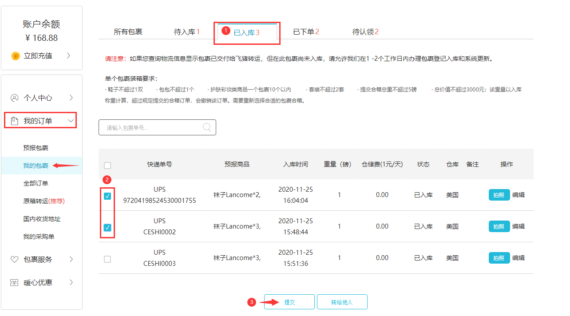Click the 包裹服务 heart icon
This screenshot has height=316, width=570.
click(15, 259)
